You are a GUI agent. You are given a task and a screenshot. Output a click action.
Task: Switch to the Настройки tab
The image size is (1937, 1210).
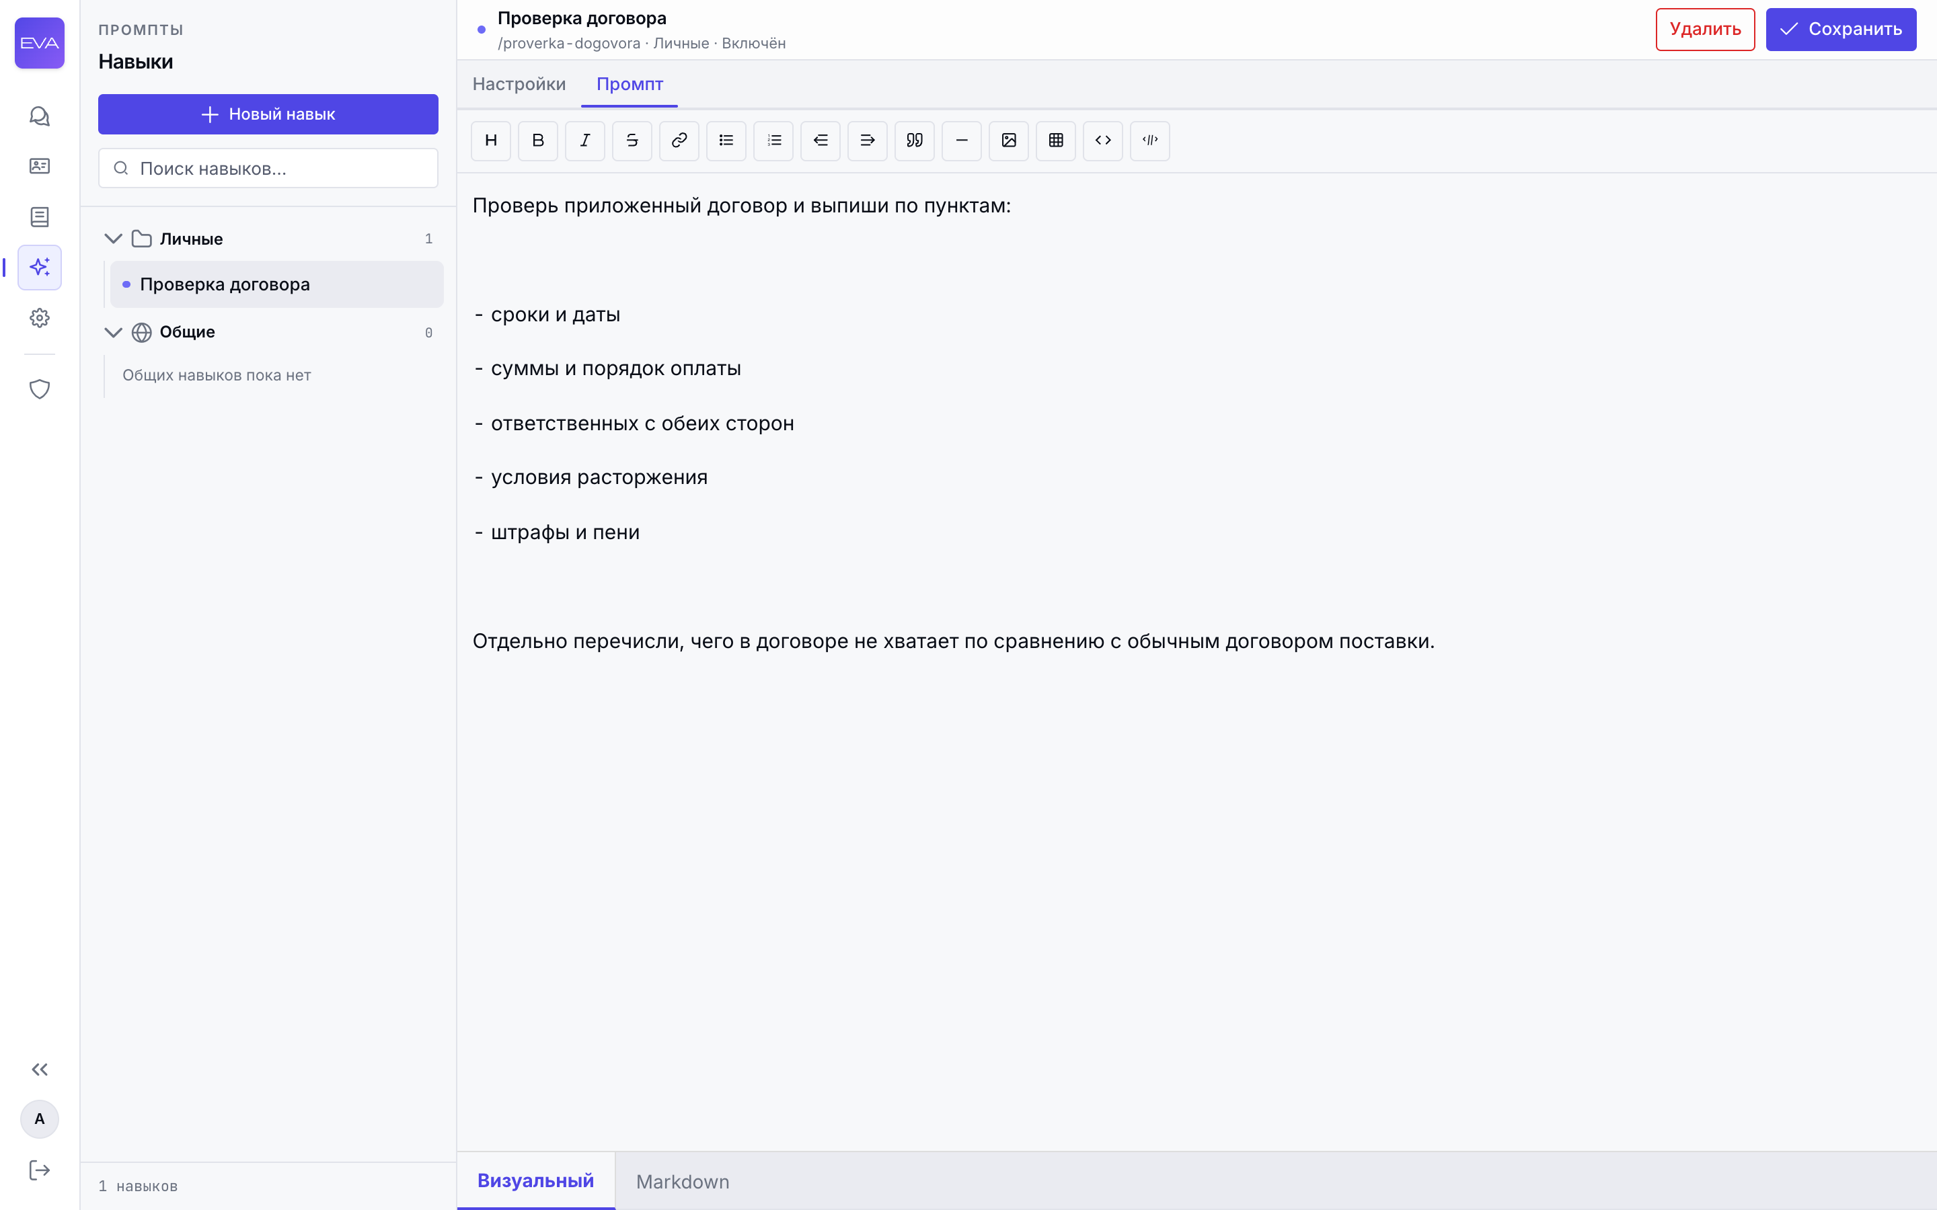pyautogui.click(x=519, y=84)
